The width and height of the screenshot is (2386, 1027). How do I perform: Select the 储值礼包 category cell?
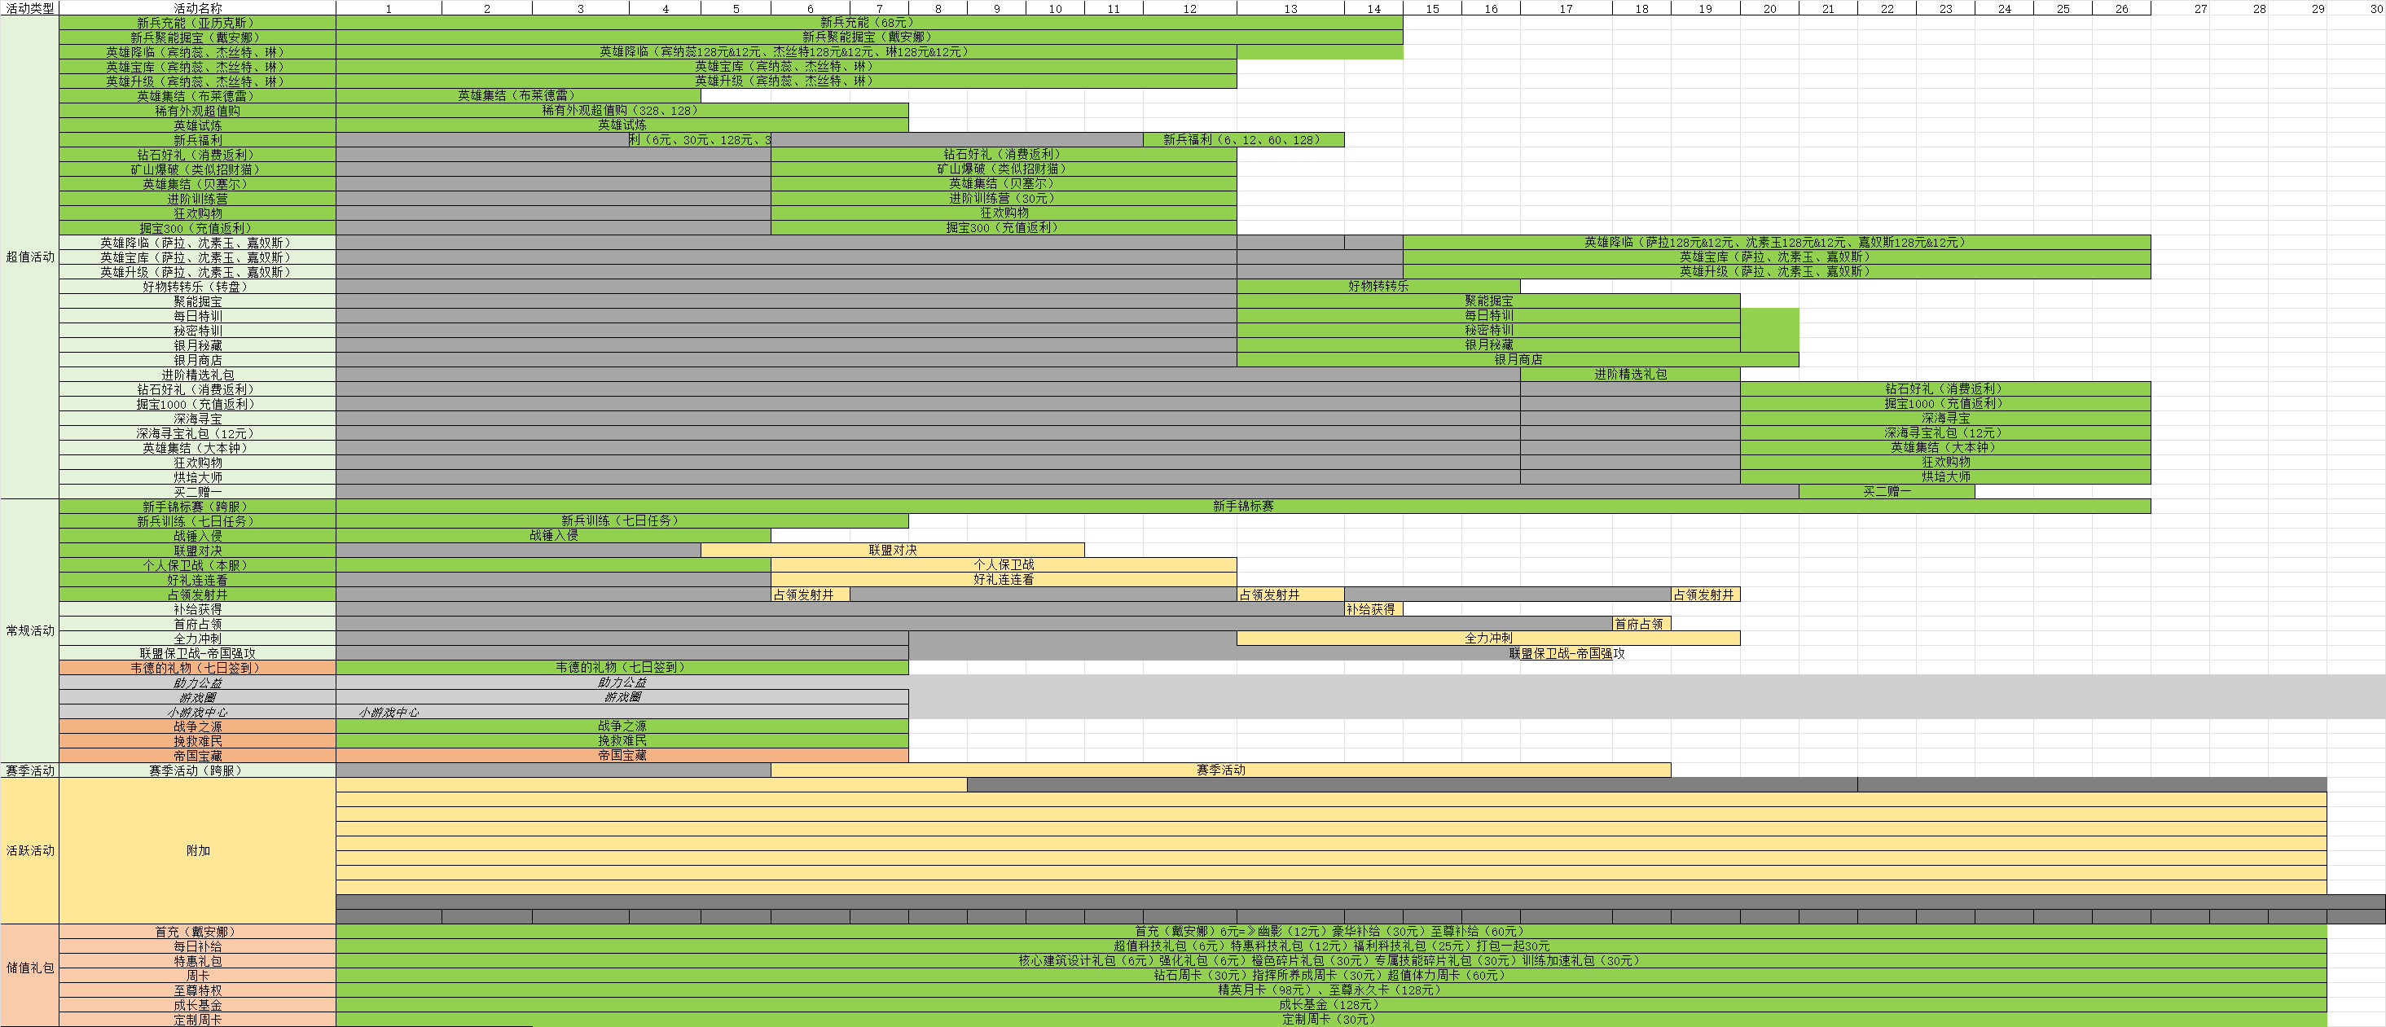tap(29, 968)
